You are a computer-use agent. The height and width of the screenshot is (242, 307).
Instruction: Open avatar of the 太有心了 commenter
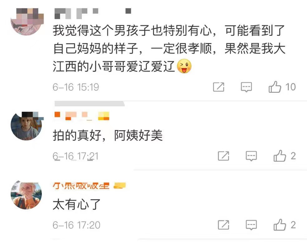click(26, 195)
